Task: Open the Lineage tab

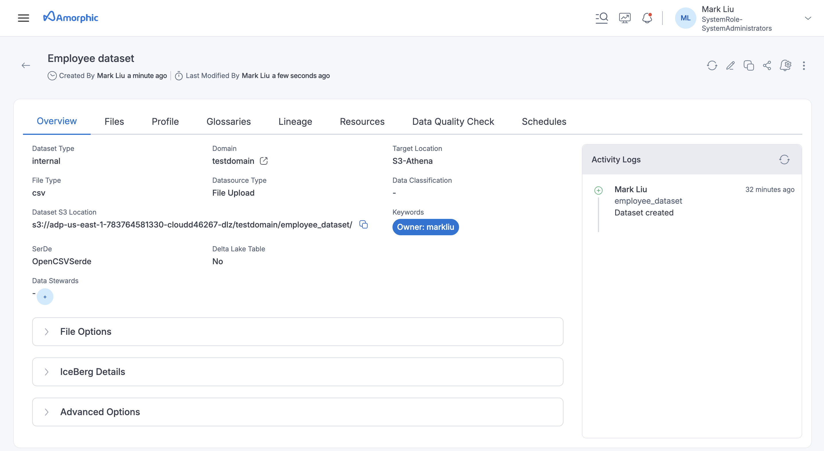Action: (x=295, y=122)
